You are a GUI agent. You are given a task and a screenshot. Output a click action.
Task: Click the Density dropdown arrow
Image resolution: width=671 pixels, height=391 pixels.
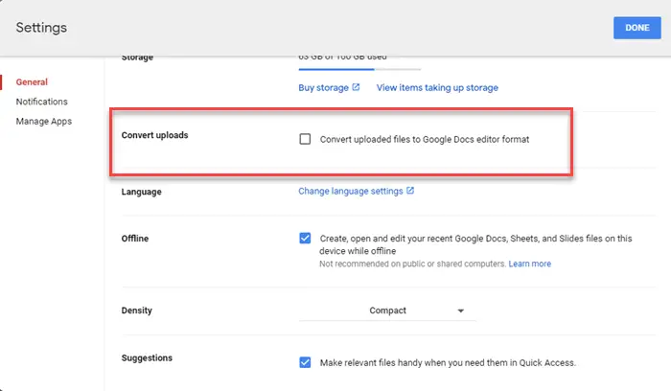[460, 311]
